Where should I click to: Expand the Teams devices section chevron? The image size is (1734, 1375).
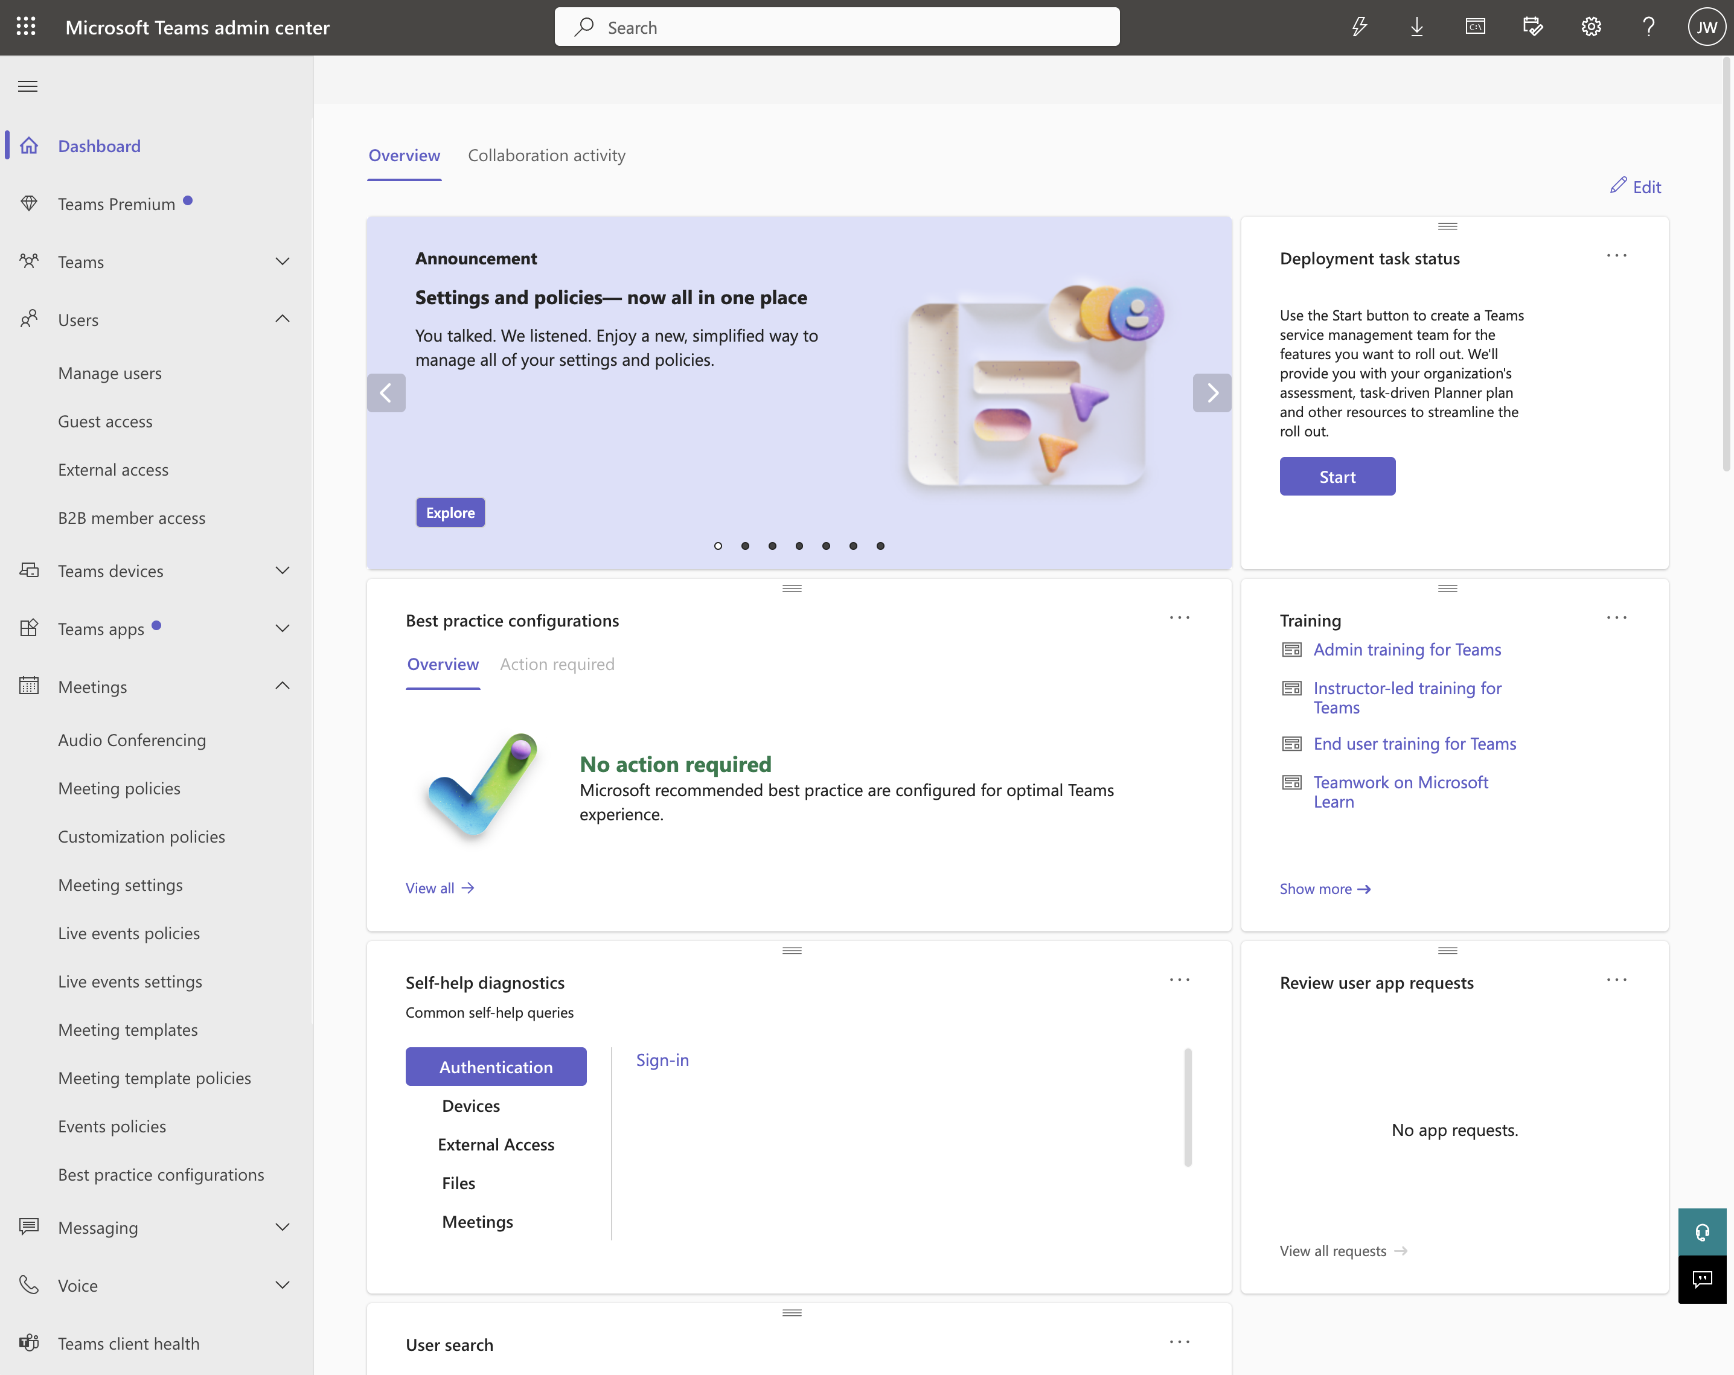click(x=283, y=570)
